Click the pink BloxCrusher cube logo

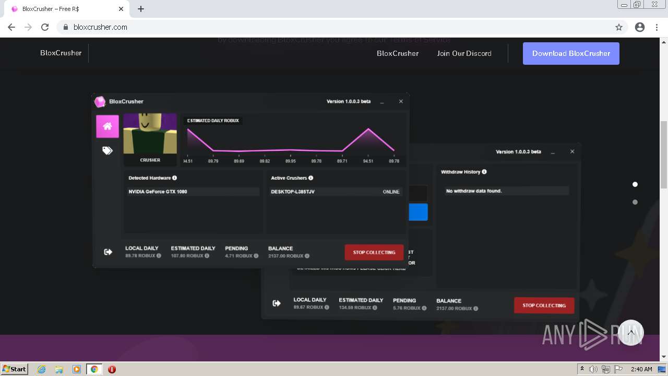tap(100, 101)
